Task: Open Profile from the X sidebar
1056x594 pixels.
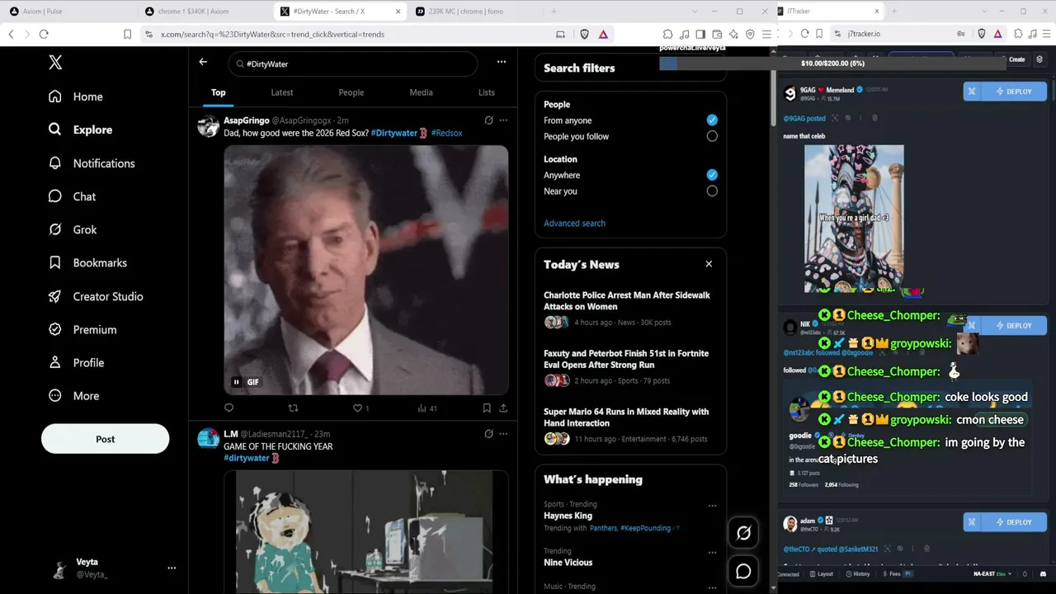Action: (x=76, y=362)
